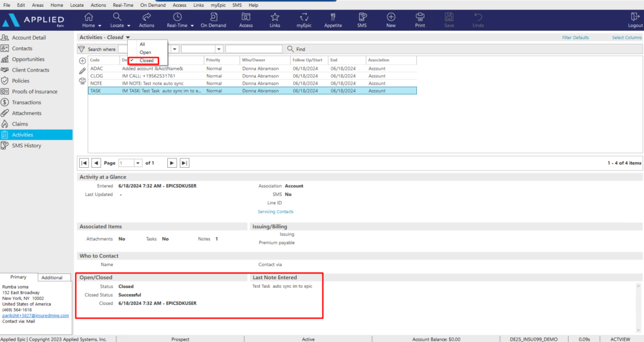The image size is (644, 342).
Task: Open Opportunities in sidebar
Action: coord(28,59)
